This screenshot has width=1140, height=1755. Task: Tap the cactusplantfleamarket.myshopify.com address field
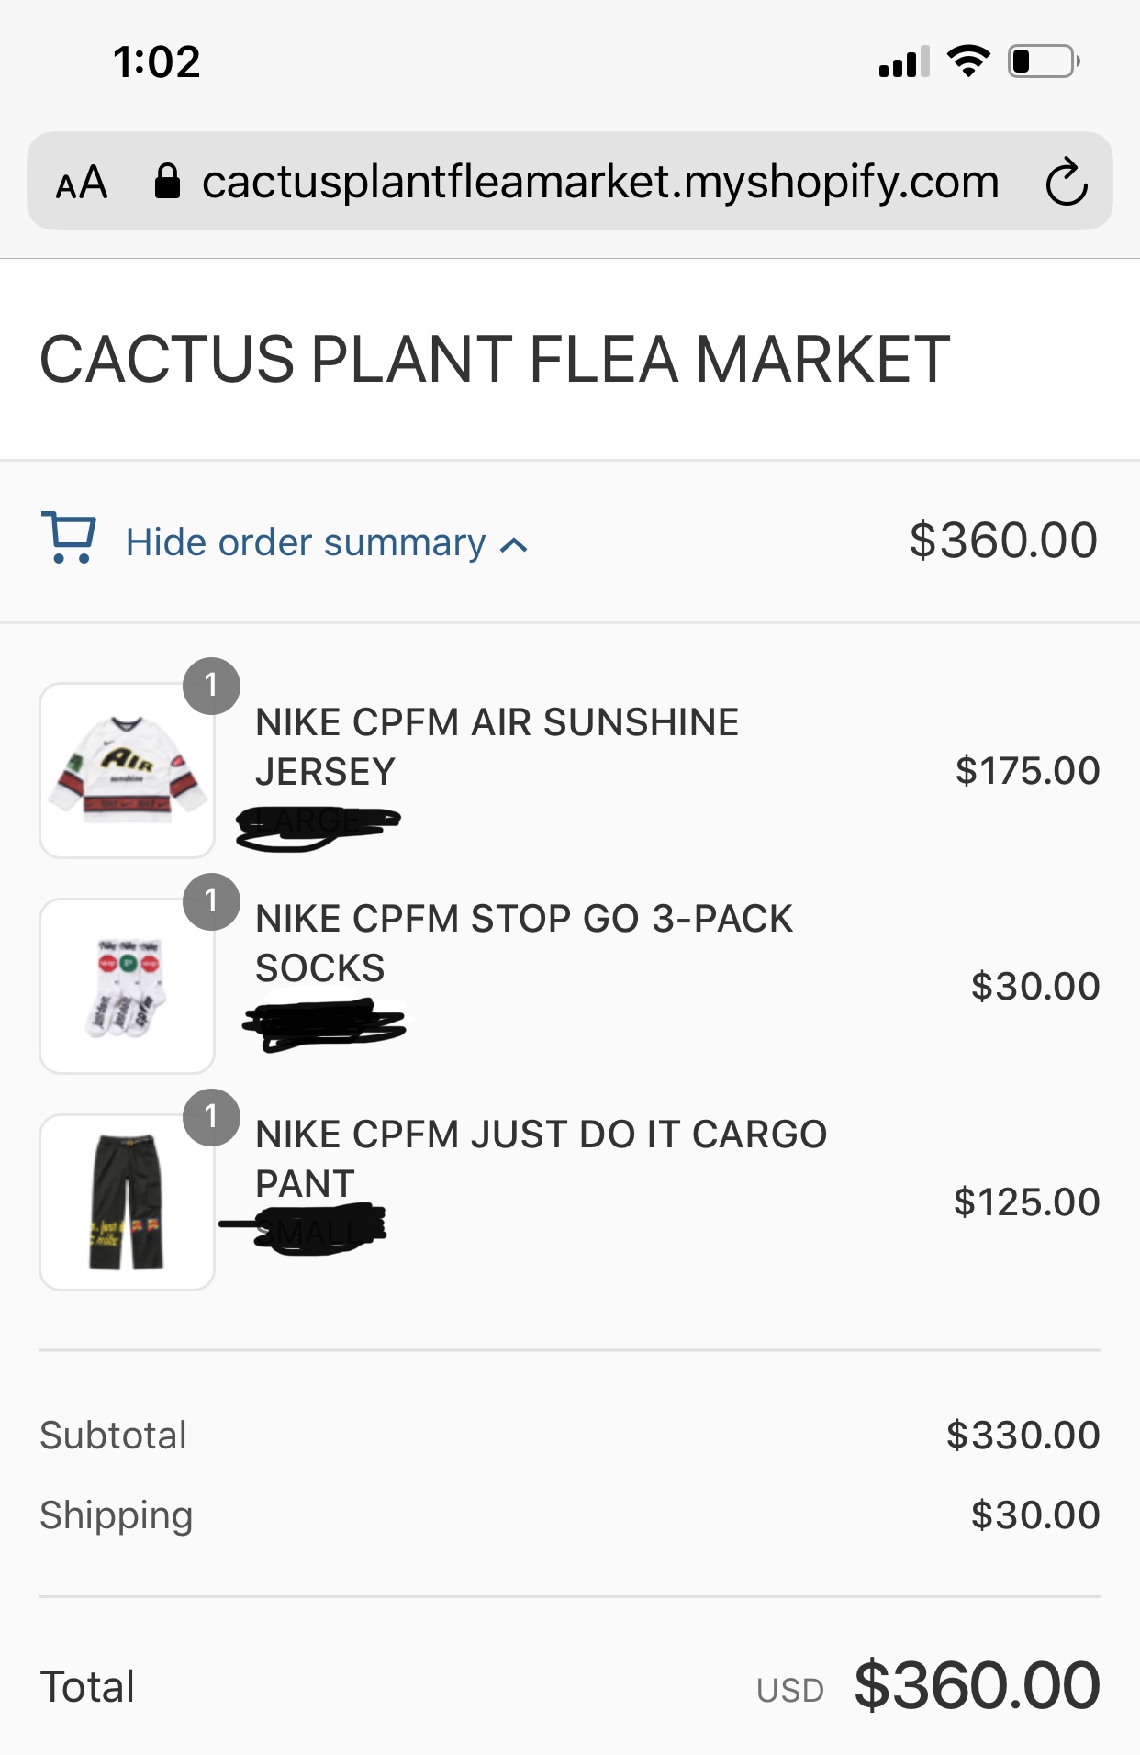600,182
